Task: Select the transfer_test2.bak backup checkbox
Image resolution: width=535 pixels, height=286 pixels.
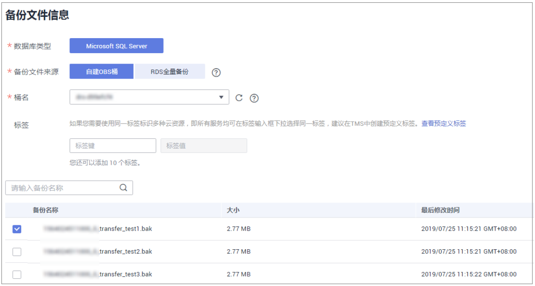Action: click(x=17, y=251)
